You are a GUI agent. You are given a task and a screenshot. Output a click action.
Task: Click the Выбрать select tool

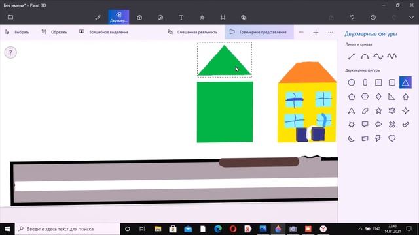17,32
